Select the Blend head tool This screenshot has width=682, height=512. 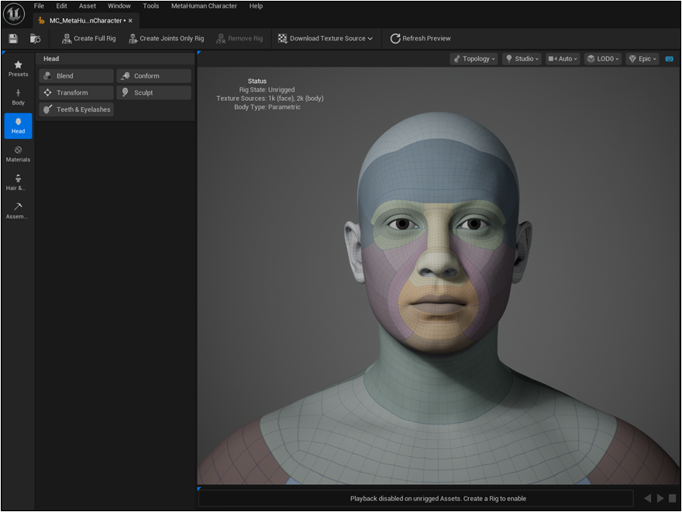[x=76, y=76]
